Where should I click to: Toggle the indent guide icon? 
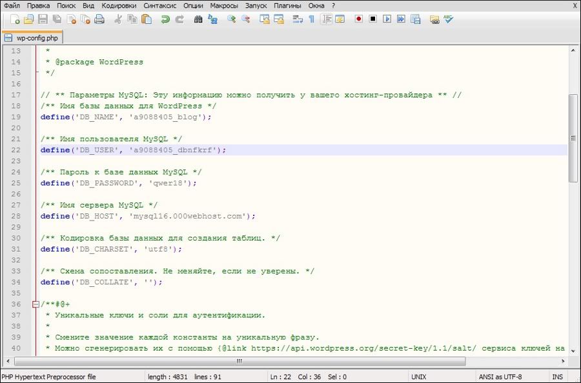click(x=326, y=19)
